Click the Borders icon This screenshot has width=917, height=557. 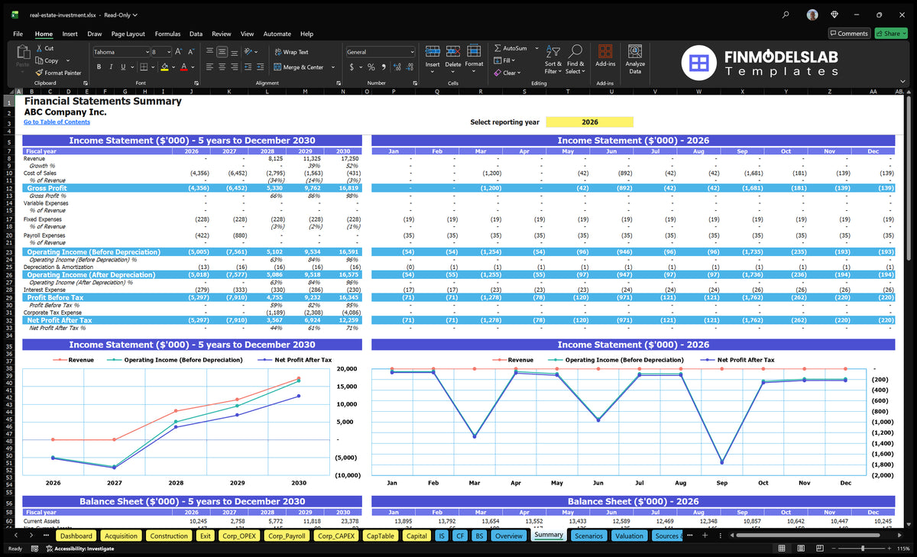pos(143,66)
